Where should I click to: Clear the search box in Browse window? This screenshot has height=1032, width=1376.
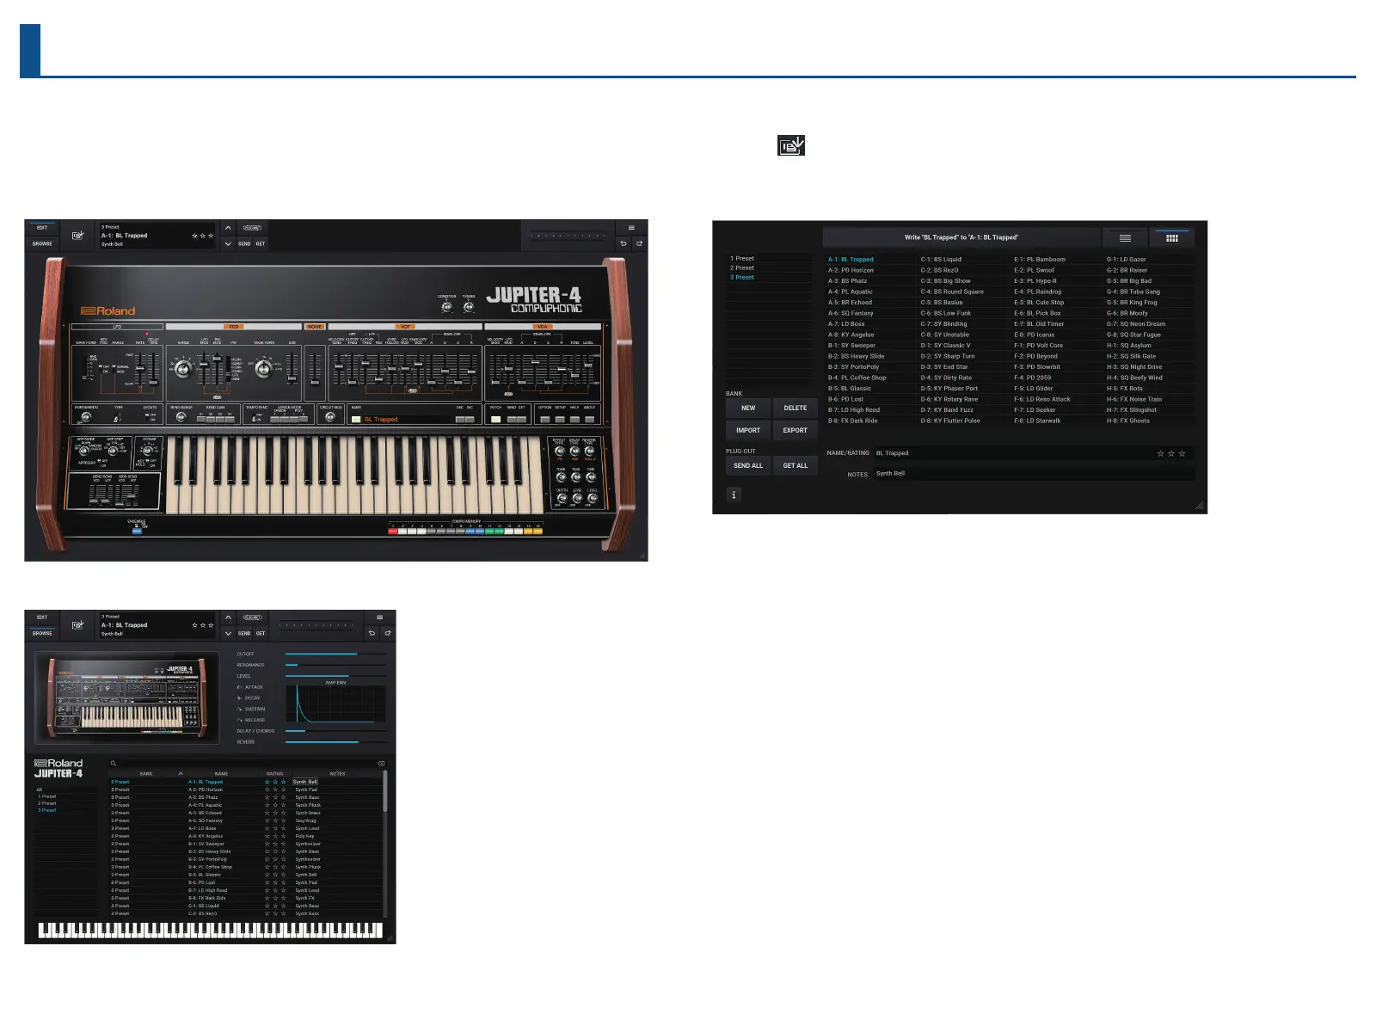pyautogui.click(x=381, y=764)
